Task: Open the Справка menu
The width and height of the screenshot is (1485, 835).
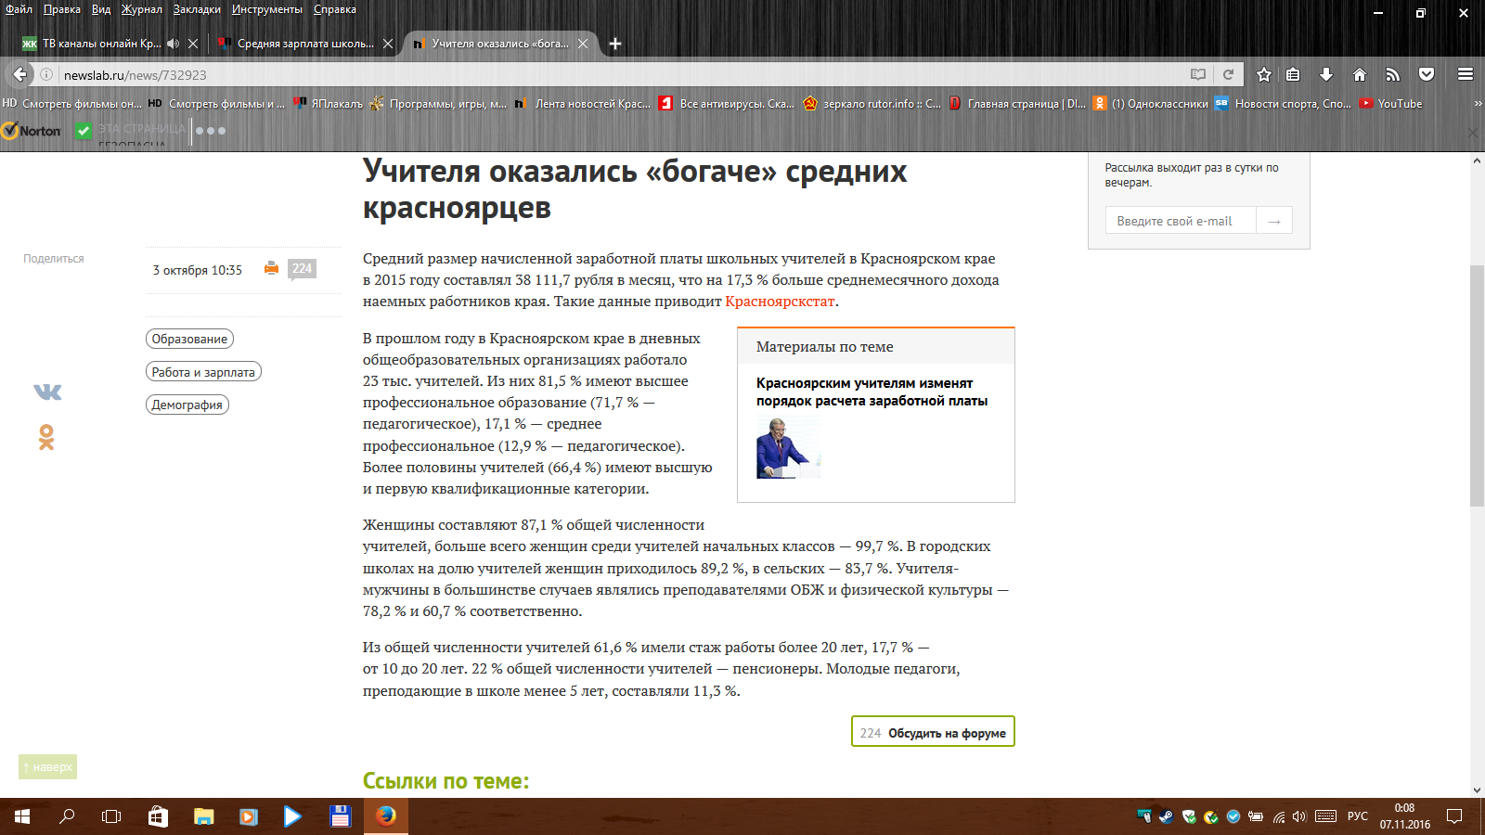Action: pos(335,9)
